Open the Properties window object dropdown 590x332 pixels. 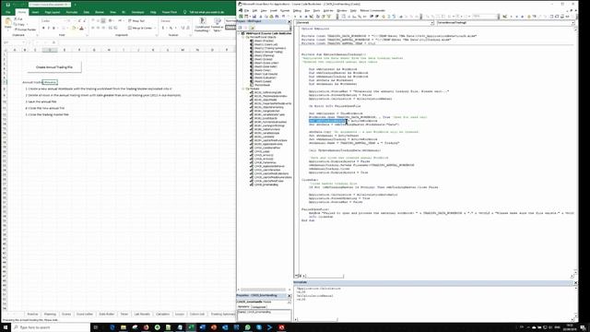tap(289, 302)
